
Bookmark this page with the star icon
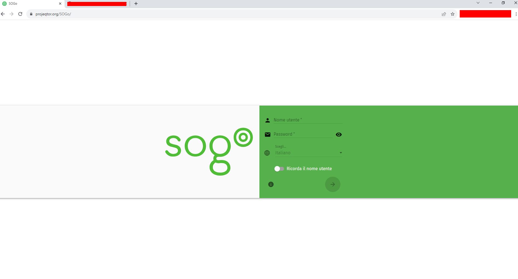[x=453, y=14]
